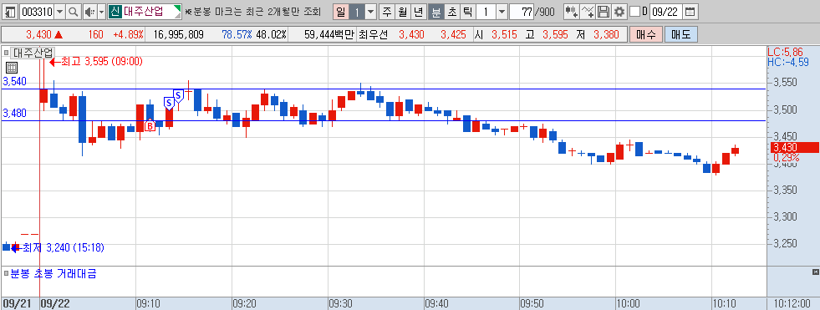The width and height of the screenshot is (820, 310).
Task: Toggle the D checkbox next to date
Action: click(x=634, y=12)
